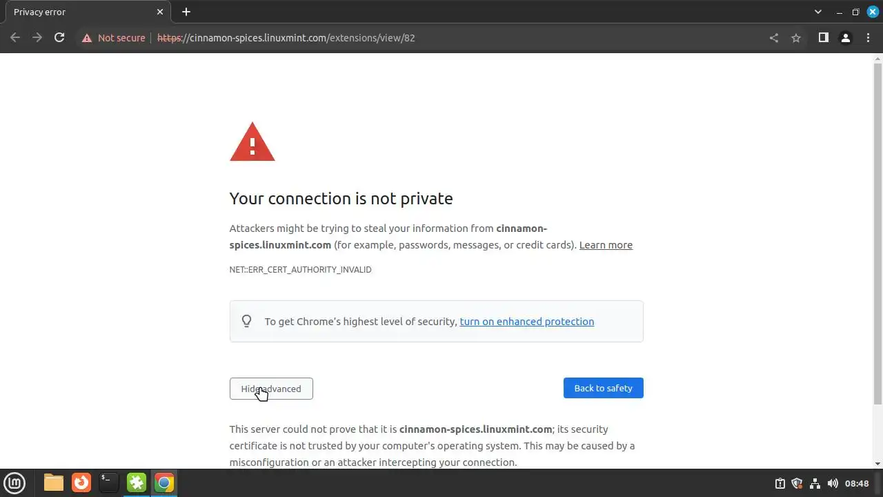Image resolution: width=883 pixels, height=497 pixels.
Task: Select the Privacy error tab
Action: pos(76,12)
